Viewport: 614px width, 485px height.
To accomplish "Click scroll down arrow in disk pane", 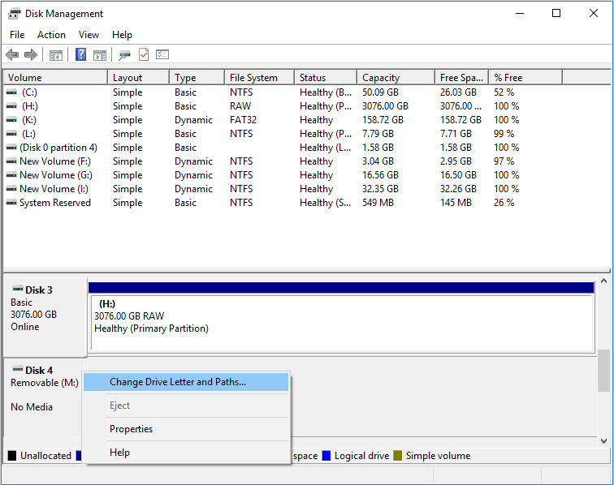I will click(603, 441).
